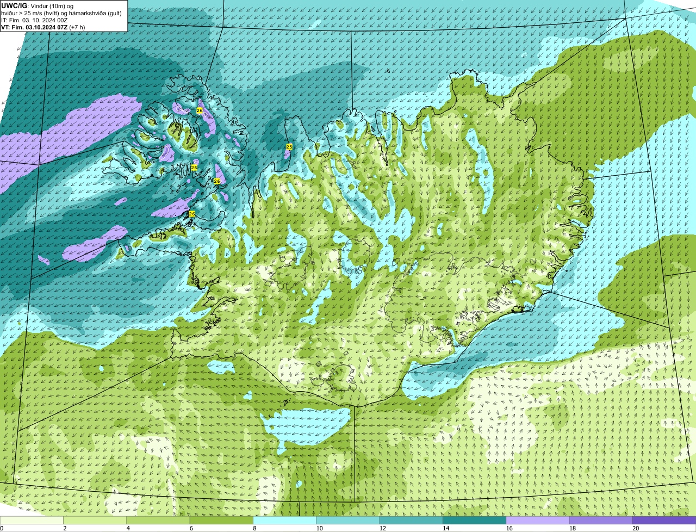The height and width of the screenshot is (532, 696).
Task: Click scale label '16' under the color bar
Action: (x=509, y=528)
